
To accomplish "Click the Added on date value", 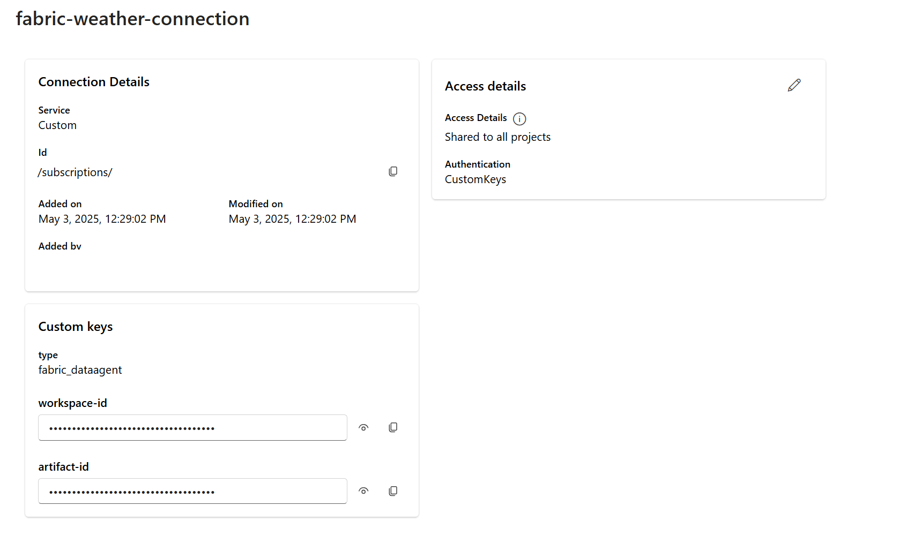I will (102, 219).
